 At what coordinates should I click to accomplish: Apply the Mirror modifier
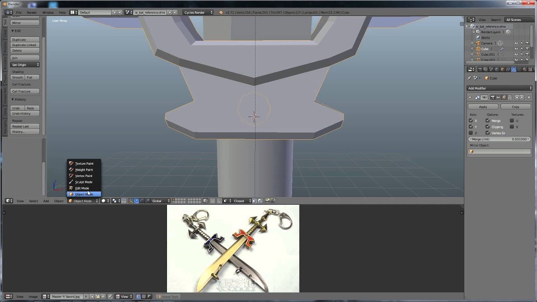point(483,107)
